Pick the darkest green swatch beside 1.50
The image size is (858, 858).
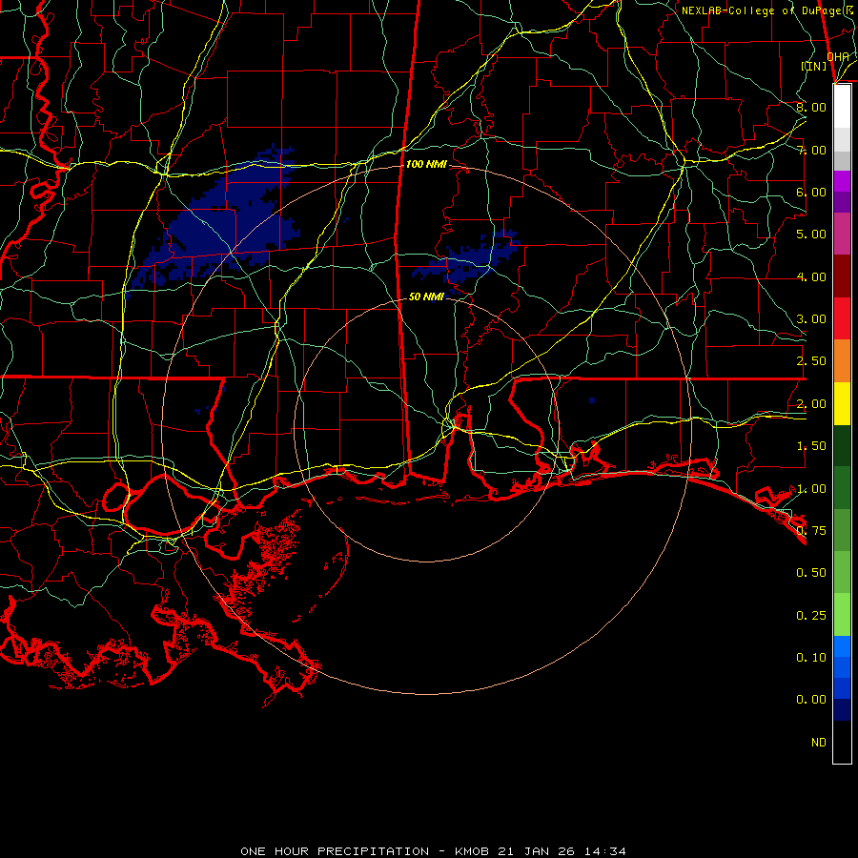(x=842, y=445)
